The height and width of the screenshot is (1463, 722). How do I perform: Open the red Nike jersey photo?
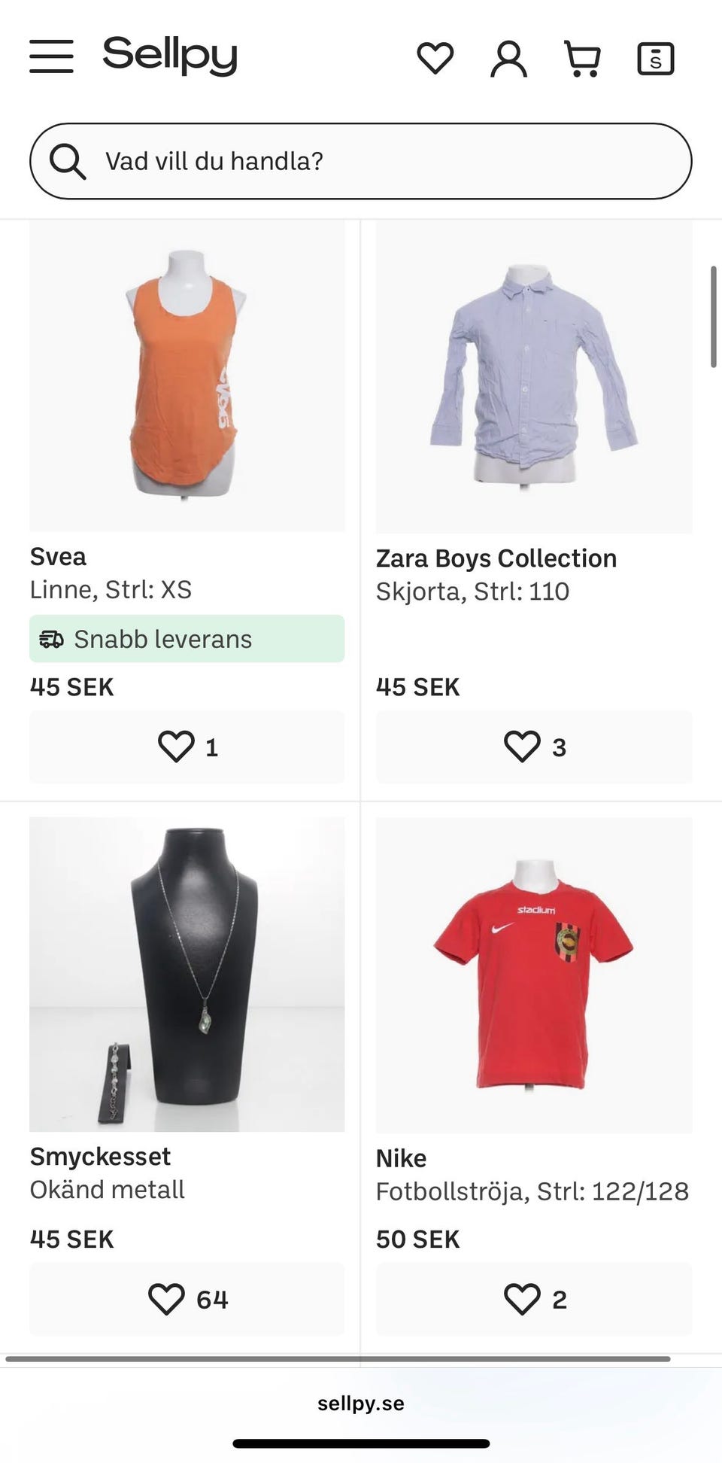pos(534,975)
